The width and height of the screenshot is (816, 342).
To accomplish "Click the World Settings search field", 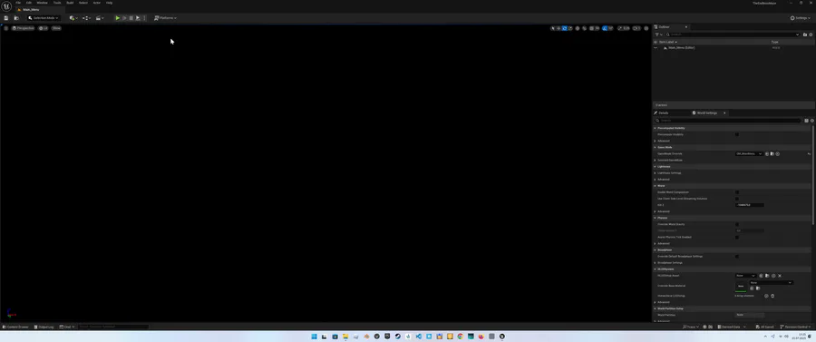I will (x=728, y=121).
